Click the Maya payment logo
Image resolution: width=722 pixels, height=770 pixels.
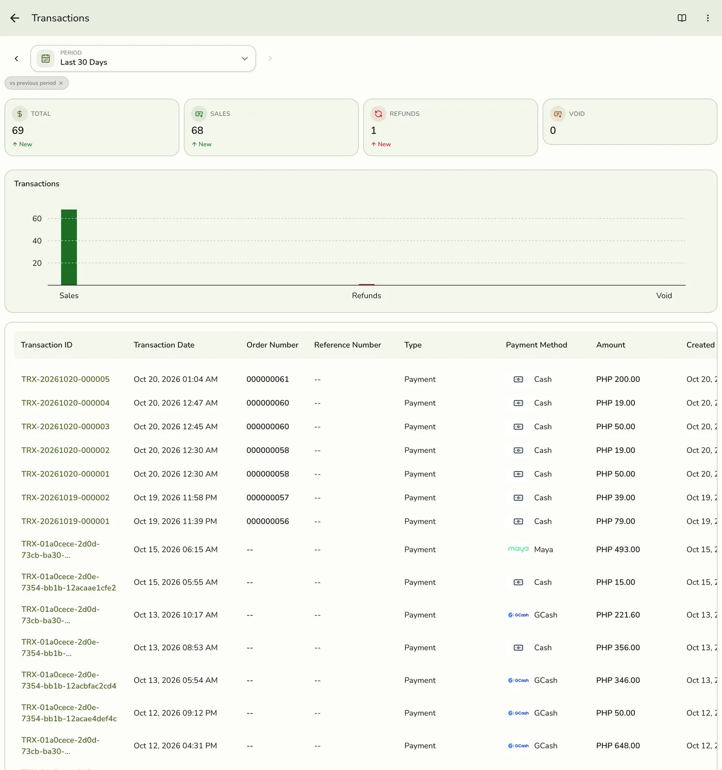click(518, 549)
